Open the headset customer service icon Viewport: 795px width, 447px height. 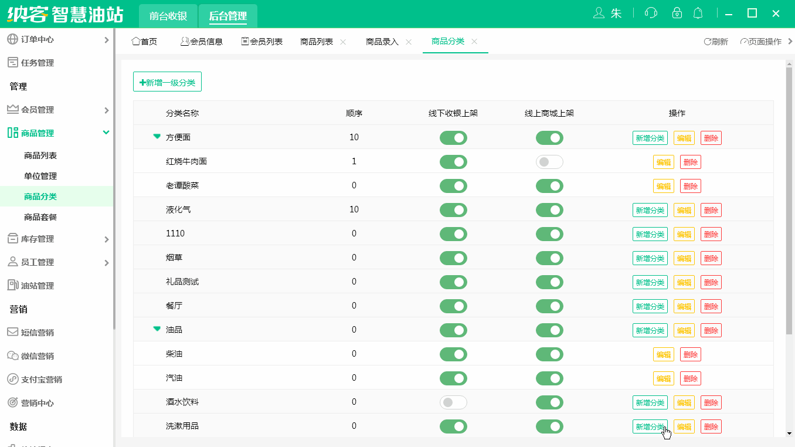pos(651,12)
